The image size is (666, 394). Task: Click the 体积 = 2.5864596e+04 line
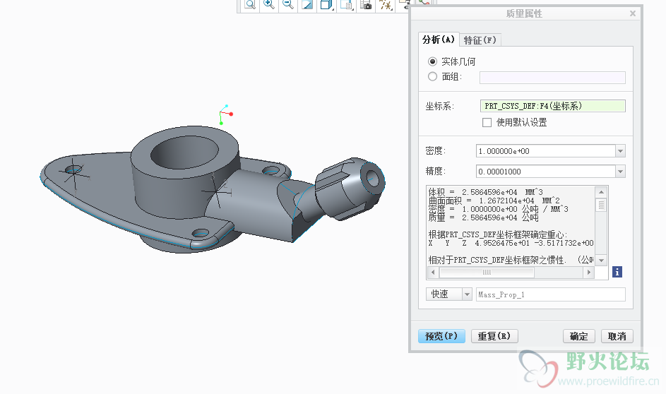(x=485, y=192)
